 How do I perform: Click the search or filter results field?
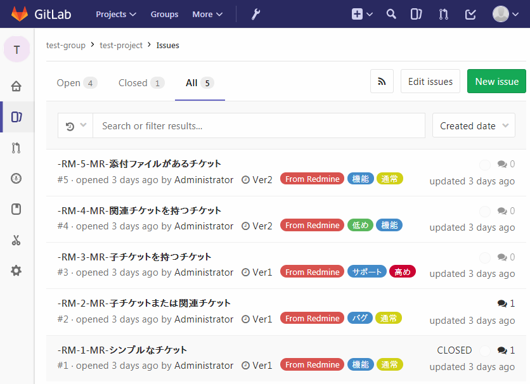pyautogui.click(x=254, y=125)
